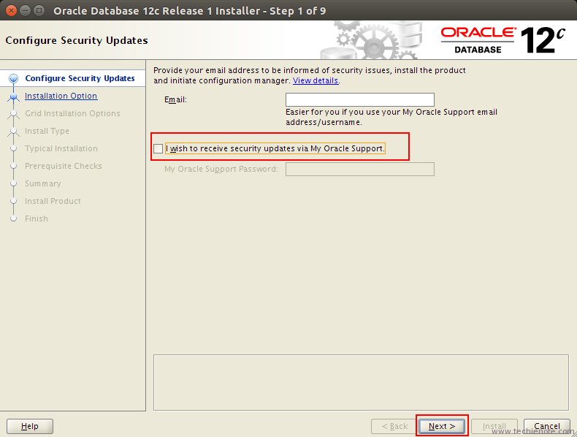
Task: Click into the Email input field
Action: point(360,100)
